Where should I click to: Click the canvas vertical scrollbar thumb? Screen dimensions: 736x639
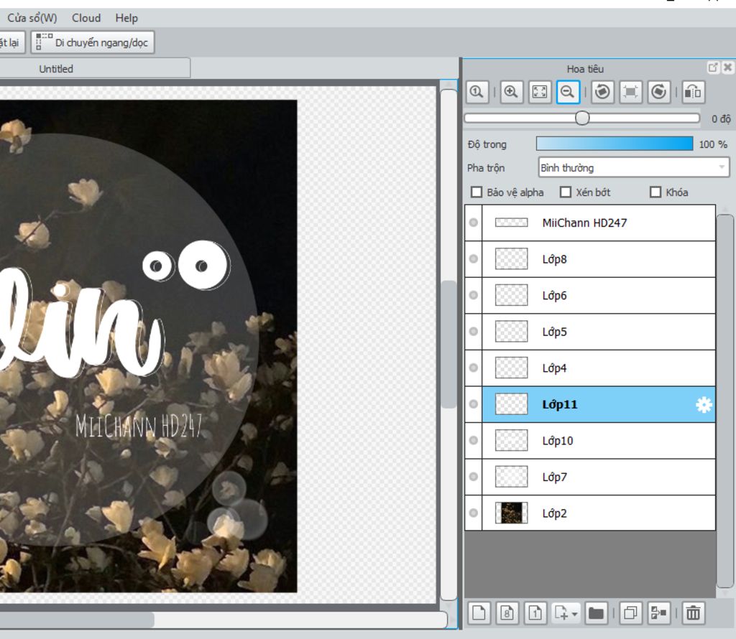449,344
